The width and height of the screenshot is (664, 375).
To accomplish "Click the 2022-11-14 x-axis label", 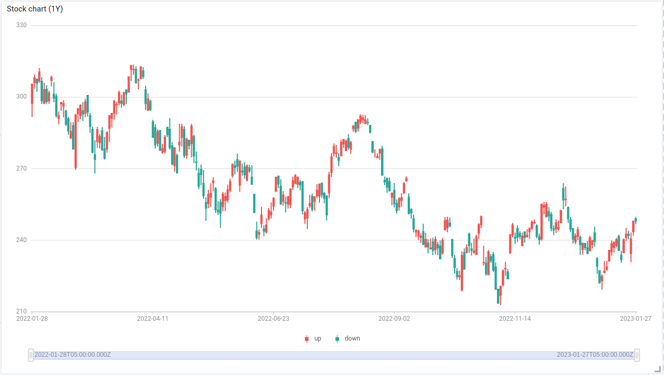I will pos(515,318).
